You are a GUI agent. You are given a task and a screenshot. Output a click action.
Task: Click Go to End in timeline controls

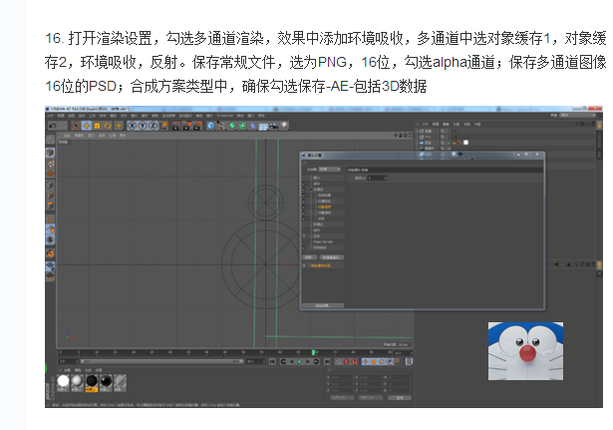coord(327,361)
